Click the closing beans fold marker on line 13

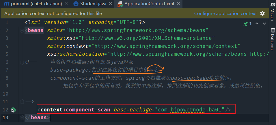tap(22, 117)
